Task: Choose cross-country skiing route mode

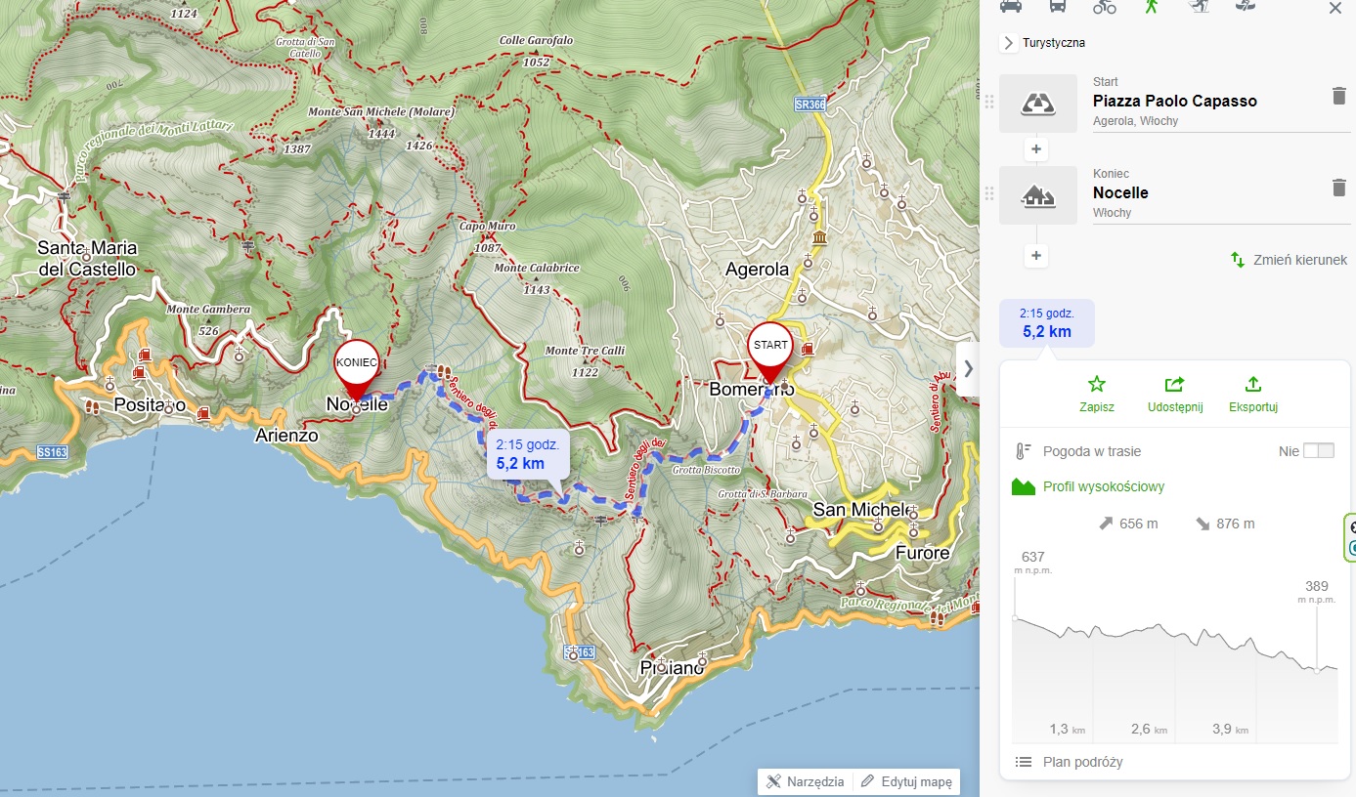Action: [1199, 7]
